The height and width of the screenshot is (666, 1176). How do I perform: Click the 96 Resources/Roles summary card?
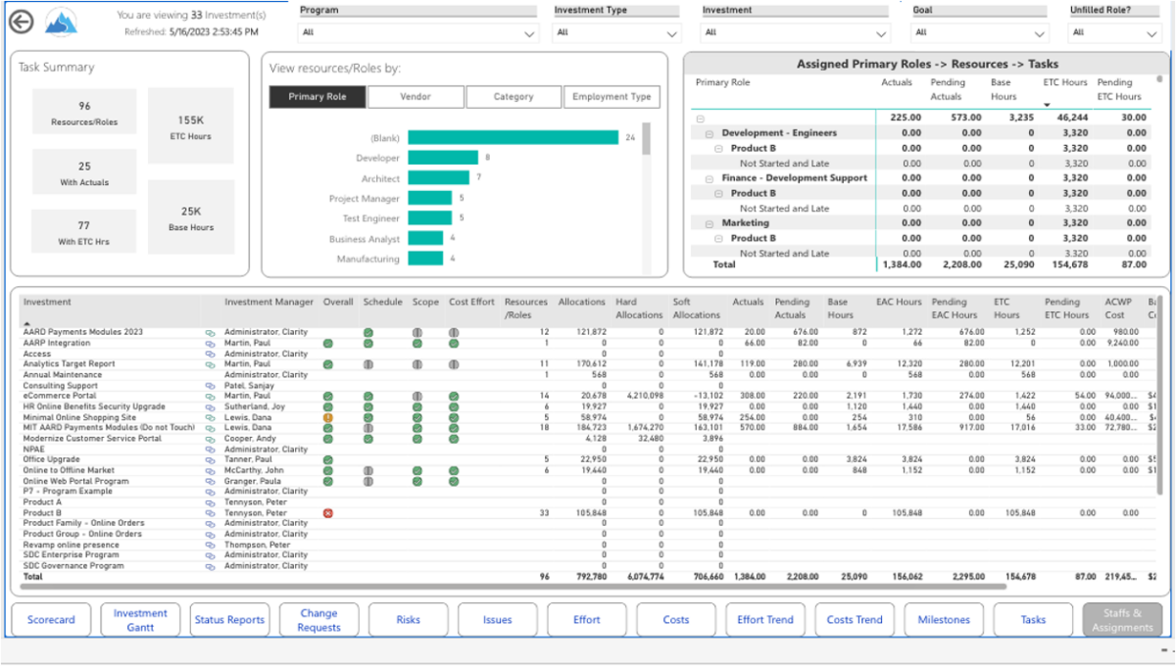[x=84, y=114]
